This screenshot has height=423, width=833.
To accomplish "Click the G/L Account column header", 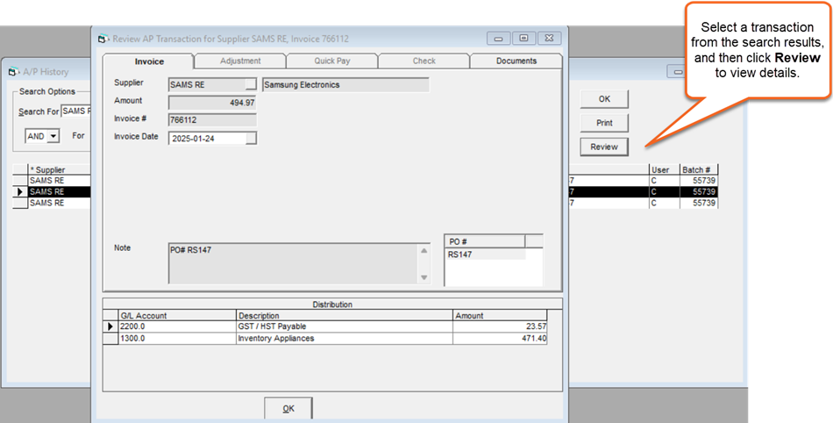I will point(177,316).
